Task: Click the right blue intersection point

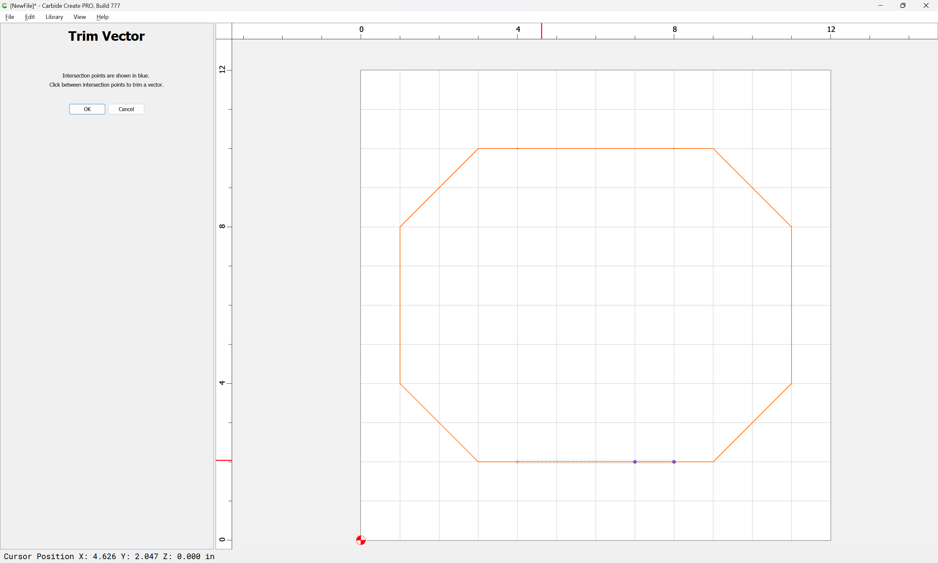Action: coord(674,462)
